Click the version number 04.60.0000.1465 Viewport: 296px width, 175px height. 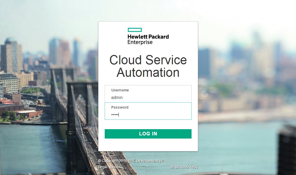[184, 167]
